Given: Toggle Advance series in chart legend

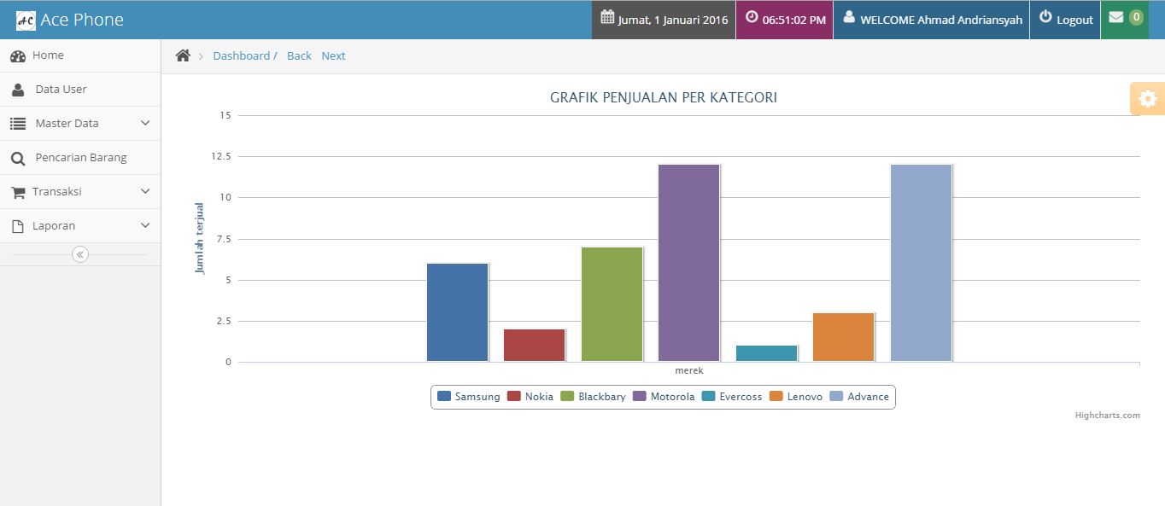Looking at the screenshot, I should (859, 396).
